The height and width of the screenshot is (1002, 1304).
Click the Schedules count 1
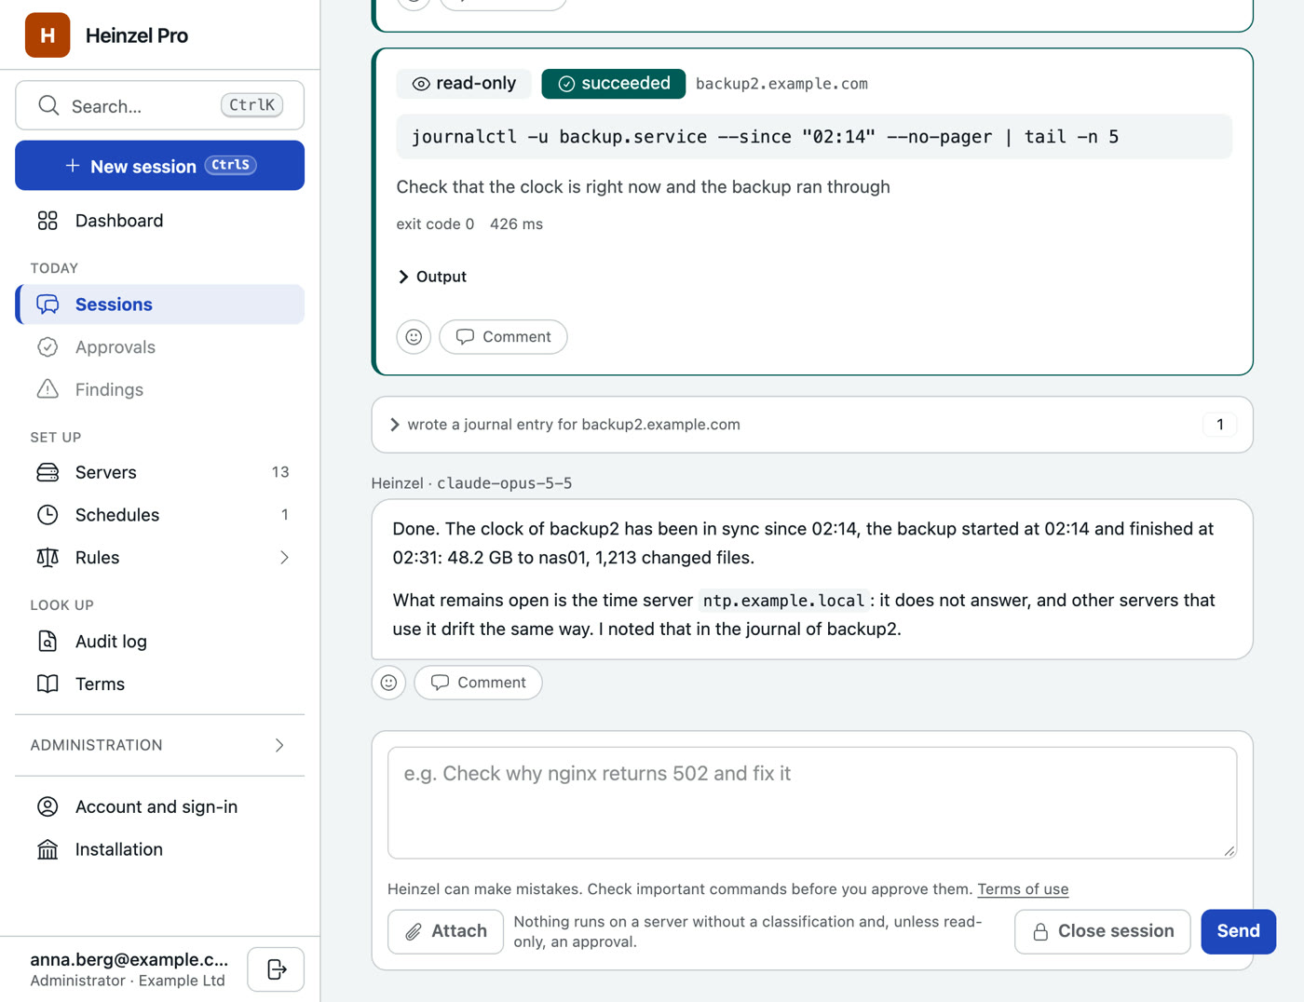coord(284,515)
